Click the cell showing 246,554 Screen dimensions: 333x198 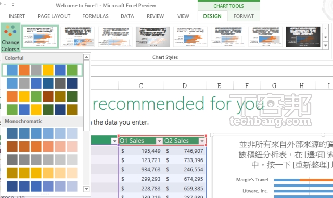click(x=185, y=169)
